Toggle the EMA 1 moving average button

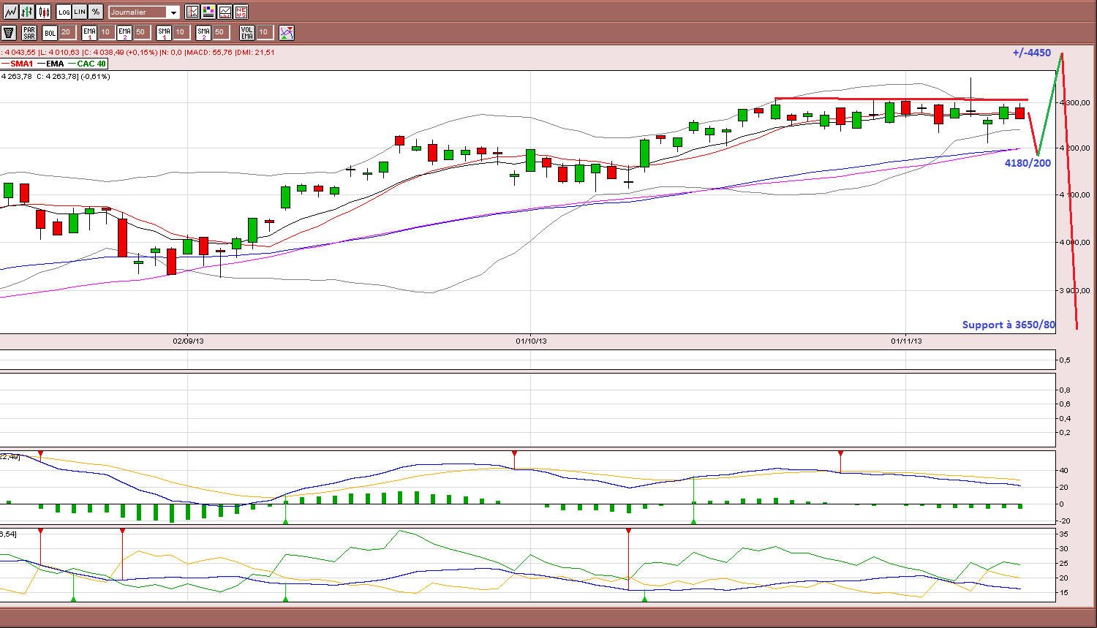pyautogui.click(x=89, y=32)
